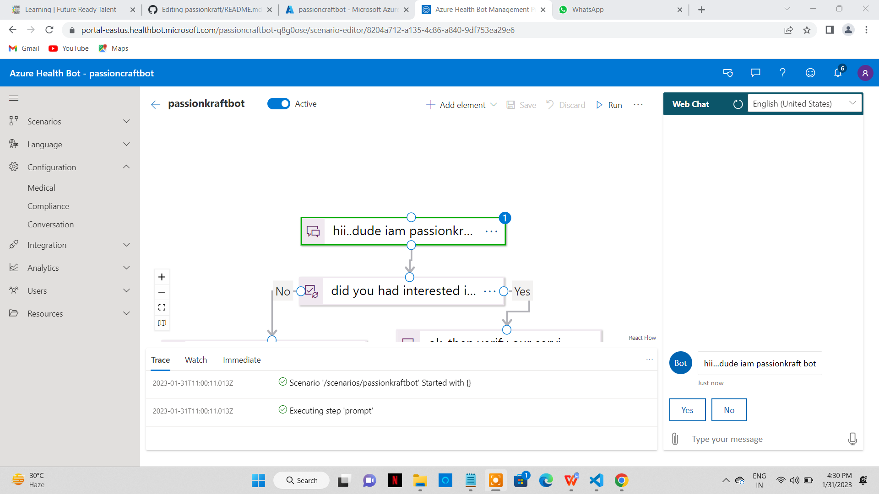Screen dimensions: 879x494
Task: Toggle the Active switch for passionkraftbot
Action: [278, 104]
